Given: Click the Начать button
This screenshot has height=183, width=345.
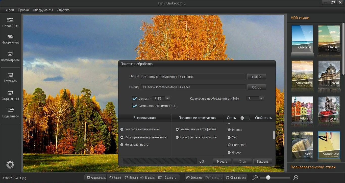Looking at the screenshot, I should coord(222,161).
